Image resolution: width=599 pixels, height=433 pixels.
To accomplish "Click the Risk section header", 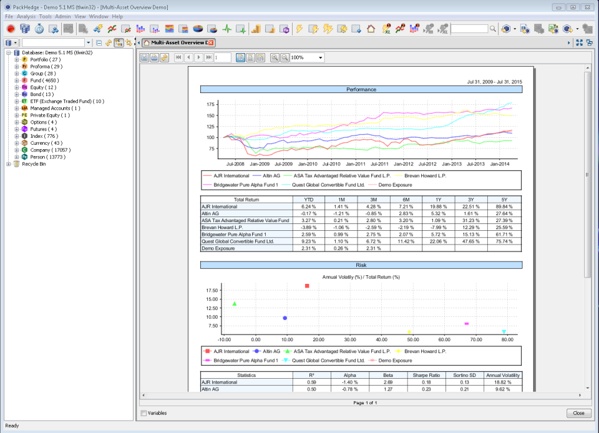I will pos(361,265).
